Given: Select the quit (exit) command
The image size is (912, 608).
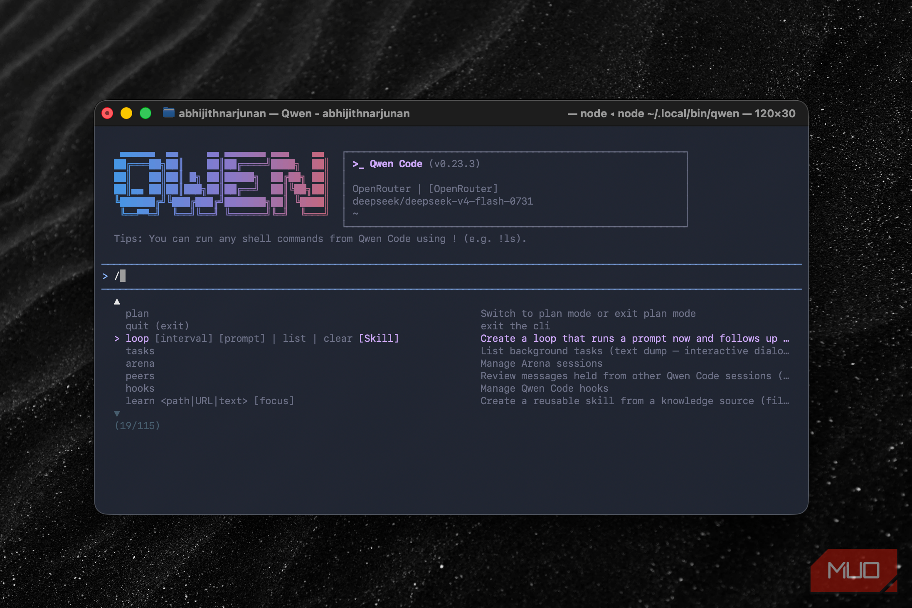Looking at the screenshot, I should [x=157, y=326].
